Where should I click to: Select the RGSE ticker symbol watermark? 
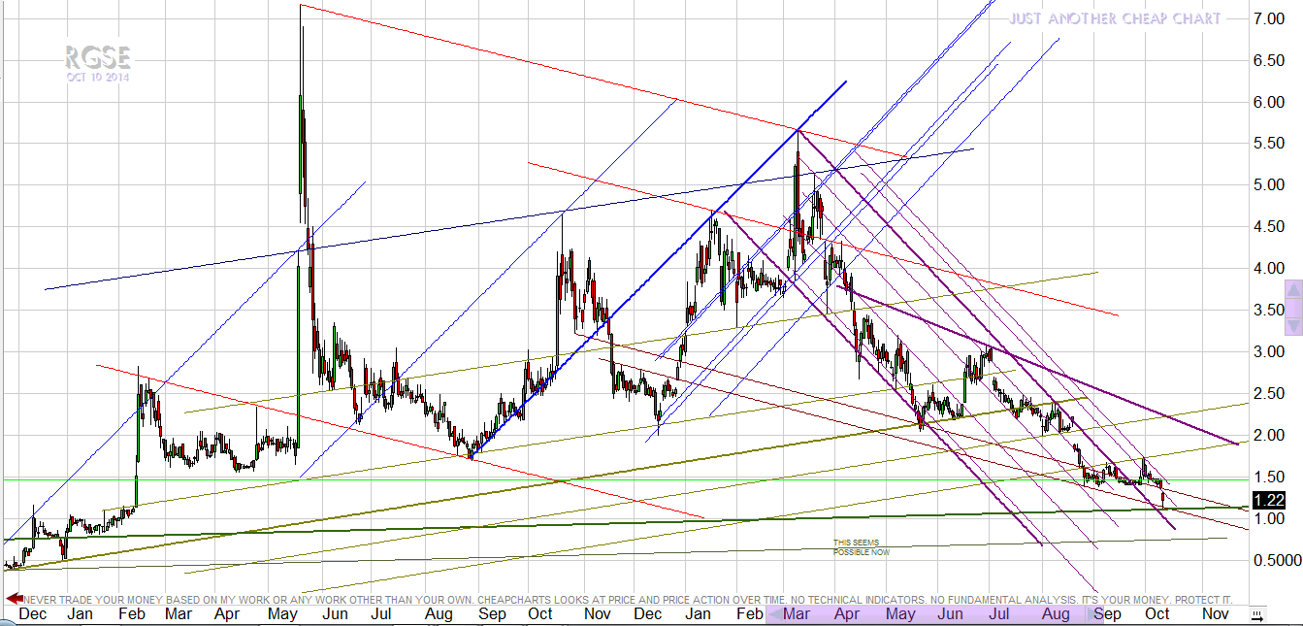(x=97, y=58)
